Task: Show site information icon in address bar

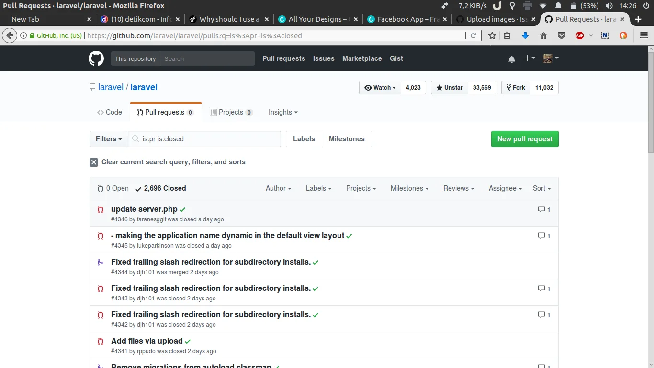Action: [x=23, y=35]
